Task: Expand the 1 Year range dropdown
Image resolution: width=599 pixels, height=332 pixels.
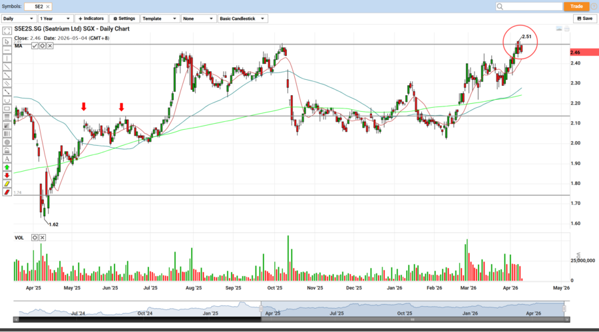Action: coord(55,19)
